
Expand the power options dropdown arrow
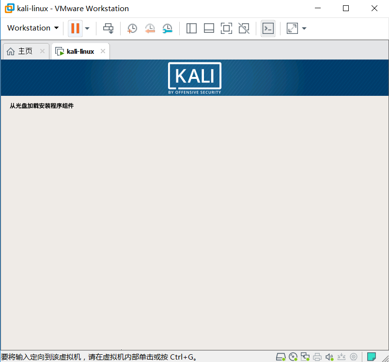(87, 28)
